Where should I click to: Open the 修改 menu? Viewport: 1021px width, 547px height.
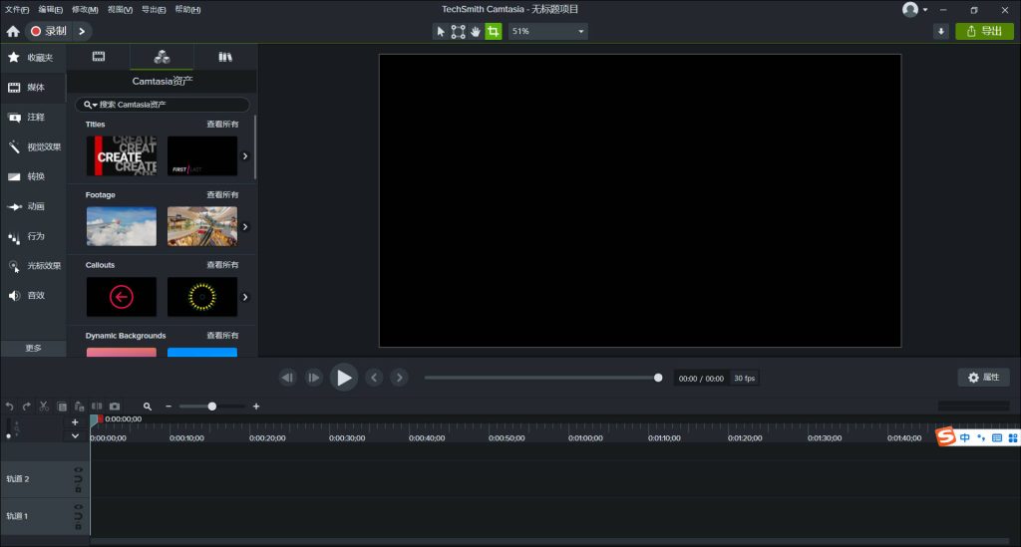click(85, 10)
